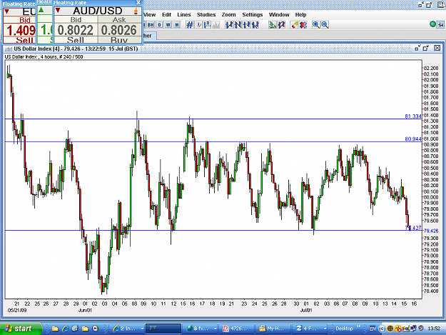Screen dimensions: 446x335
Task: Switch chart to monthly M timeframe
Action: point(177,25)
